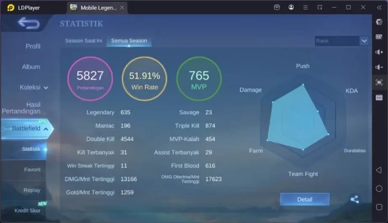
Task: Click the Maniac value 196
Action: coord(125,126)
